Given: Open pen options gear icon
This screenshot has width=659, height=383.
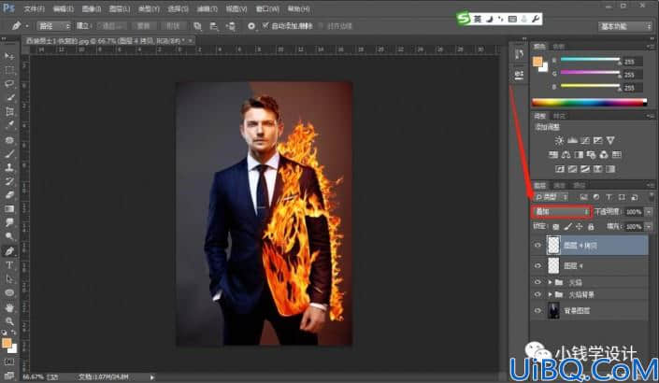Looking at the screenshot, I should (x=251, y=26).
